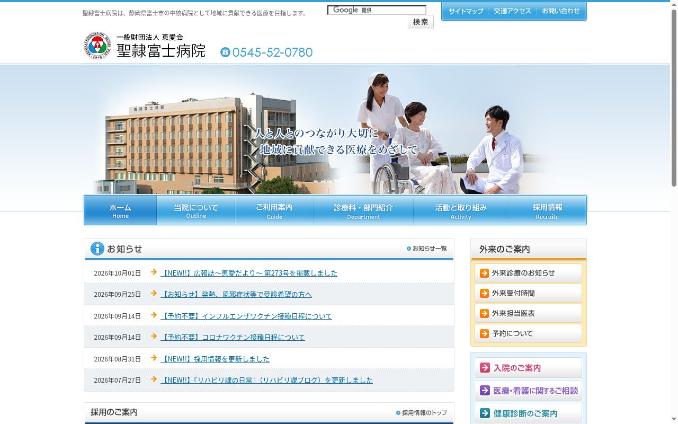Screen dimensions: 678x424
Task: Click the orange arrow beside 2026年08月31日 news
Action: [x=154, y=358]
